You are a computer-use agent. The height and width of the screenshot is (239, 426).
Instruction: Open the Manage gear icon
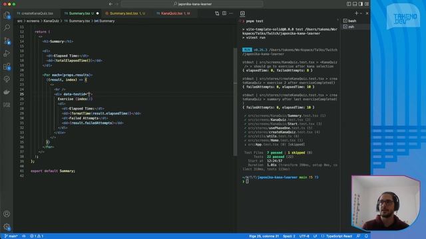[7, 227]
